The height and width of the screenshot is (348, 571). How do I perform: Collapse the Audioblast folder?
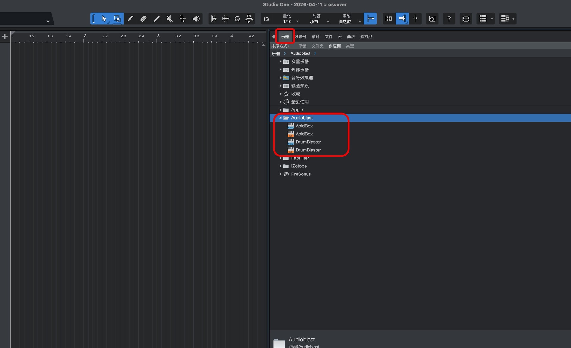(280, 118)
